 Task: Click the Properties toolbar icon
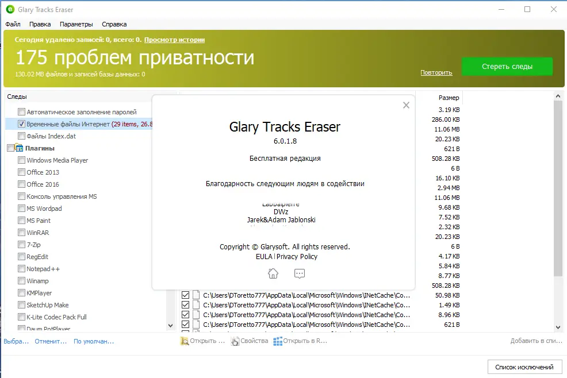tap(235, 341)
